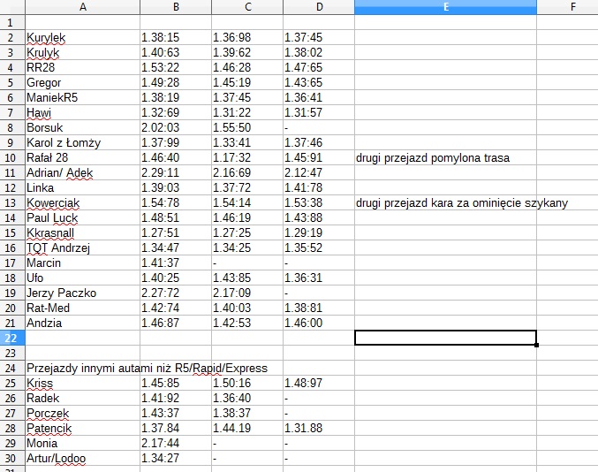
Task: Click the cell containing Patencik
Action: (x=82, y=428)
